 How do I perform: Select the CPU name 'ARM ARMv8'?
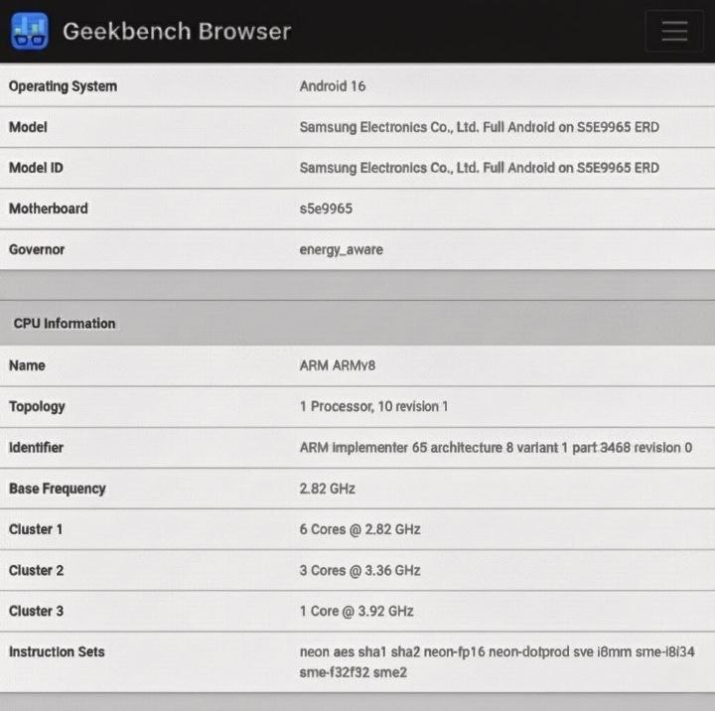click(338, 365)
